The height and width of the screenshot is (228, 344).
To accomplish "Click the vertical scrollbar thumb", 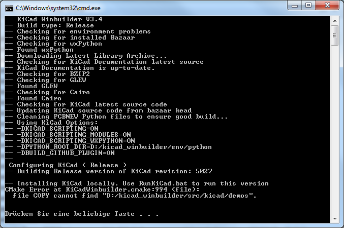I will click(335, 35).
